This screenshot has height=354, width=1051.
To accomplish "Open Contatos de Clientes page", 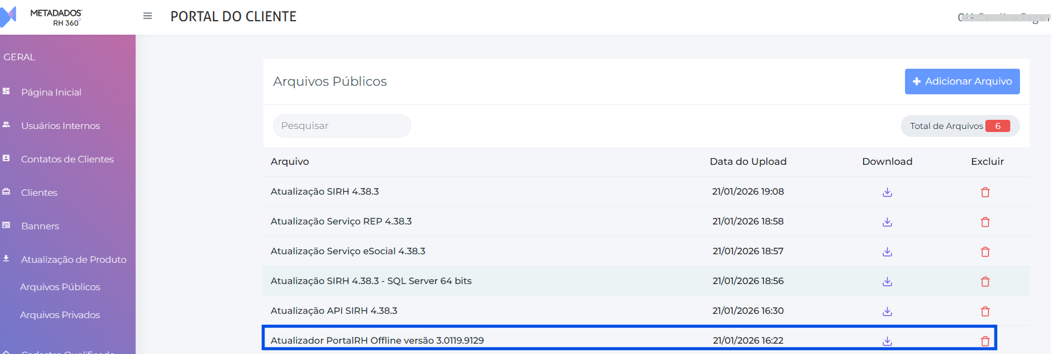I will 67,159.
